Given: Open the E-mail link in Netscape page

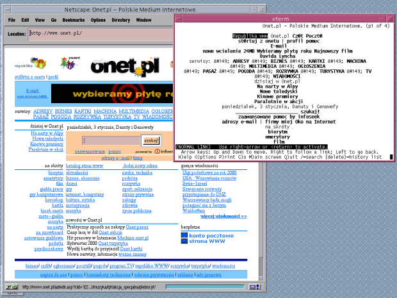Looking at the screenshot, I should [33, 91].
